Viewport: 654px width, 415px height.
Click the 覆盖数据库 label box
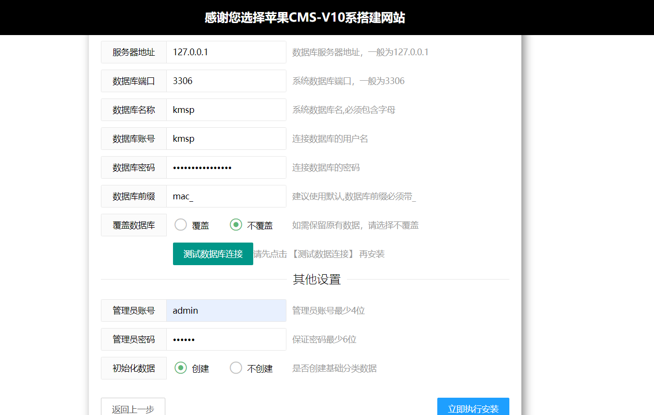tap(134, 225)
